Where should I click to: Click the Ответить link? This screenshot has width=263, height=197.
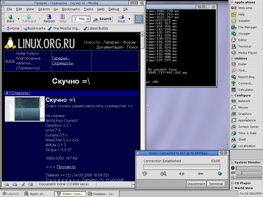click(20, 93)
